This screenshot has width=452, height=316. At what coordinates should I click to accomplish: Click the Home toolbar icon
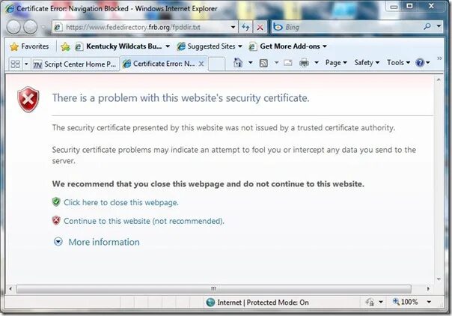238,63
